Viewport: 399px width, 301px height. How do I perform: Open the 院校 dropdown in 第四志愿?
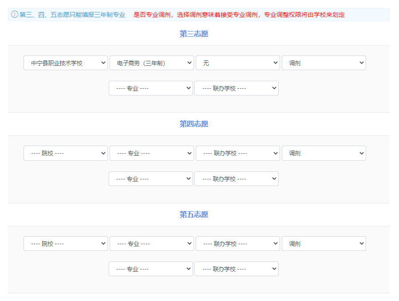pyautogui.click(x=66, y=153)
